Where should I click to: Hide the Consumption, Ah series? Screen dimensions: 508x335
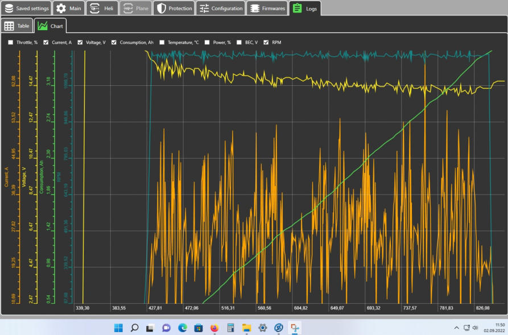[x=114, y=43]
